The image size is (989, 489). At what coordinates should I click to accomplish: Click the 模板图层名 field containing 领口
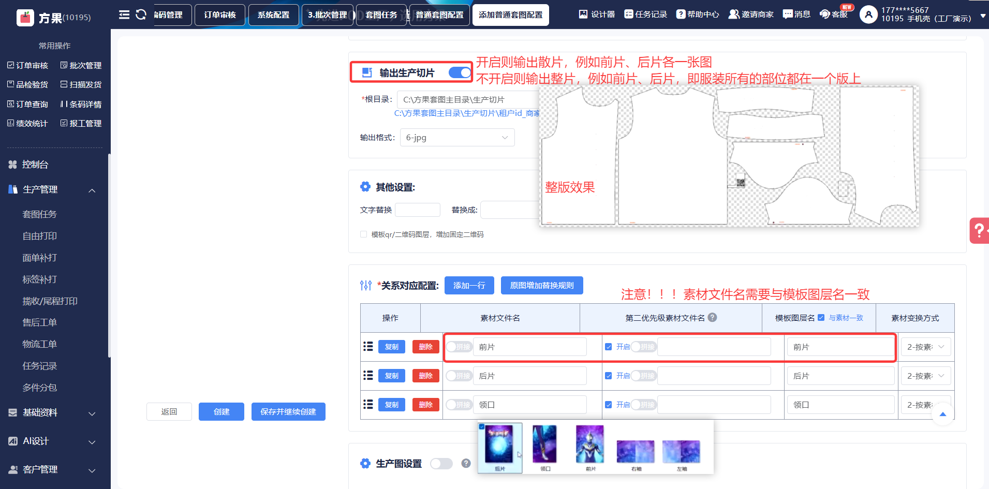(x=840, y=405)
